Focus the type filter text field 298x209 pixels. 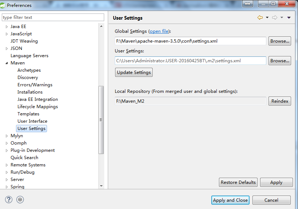(53, 17)
